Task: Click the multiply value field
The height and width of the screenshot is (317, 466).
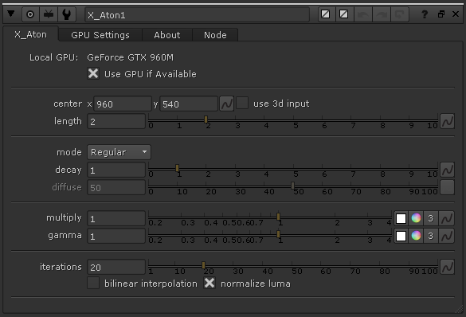Action: tap(116, 219)
